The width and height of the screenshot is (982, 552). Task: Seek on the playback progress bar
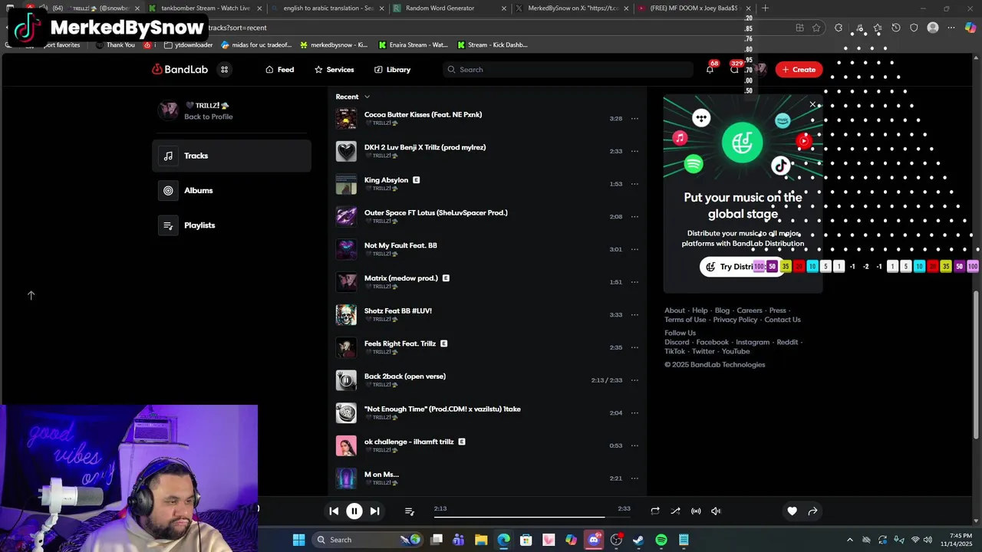click(532, 517)
